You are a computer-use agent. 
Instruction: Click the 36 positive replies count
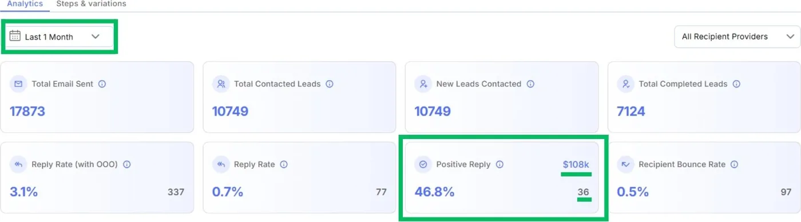(x=583, y=192)
